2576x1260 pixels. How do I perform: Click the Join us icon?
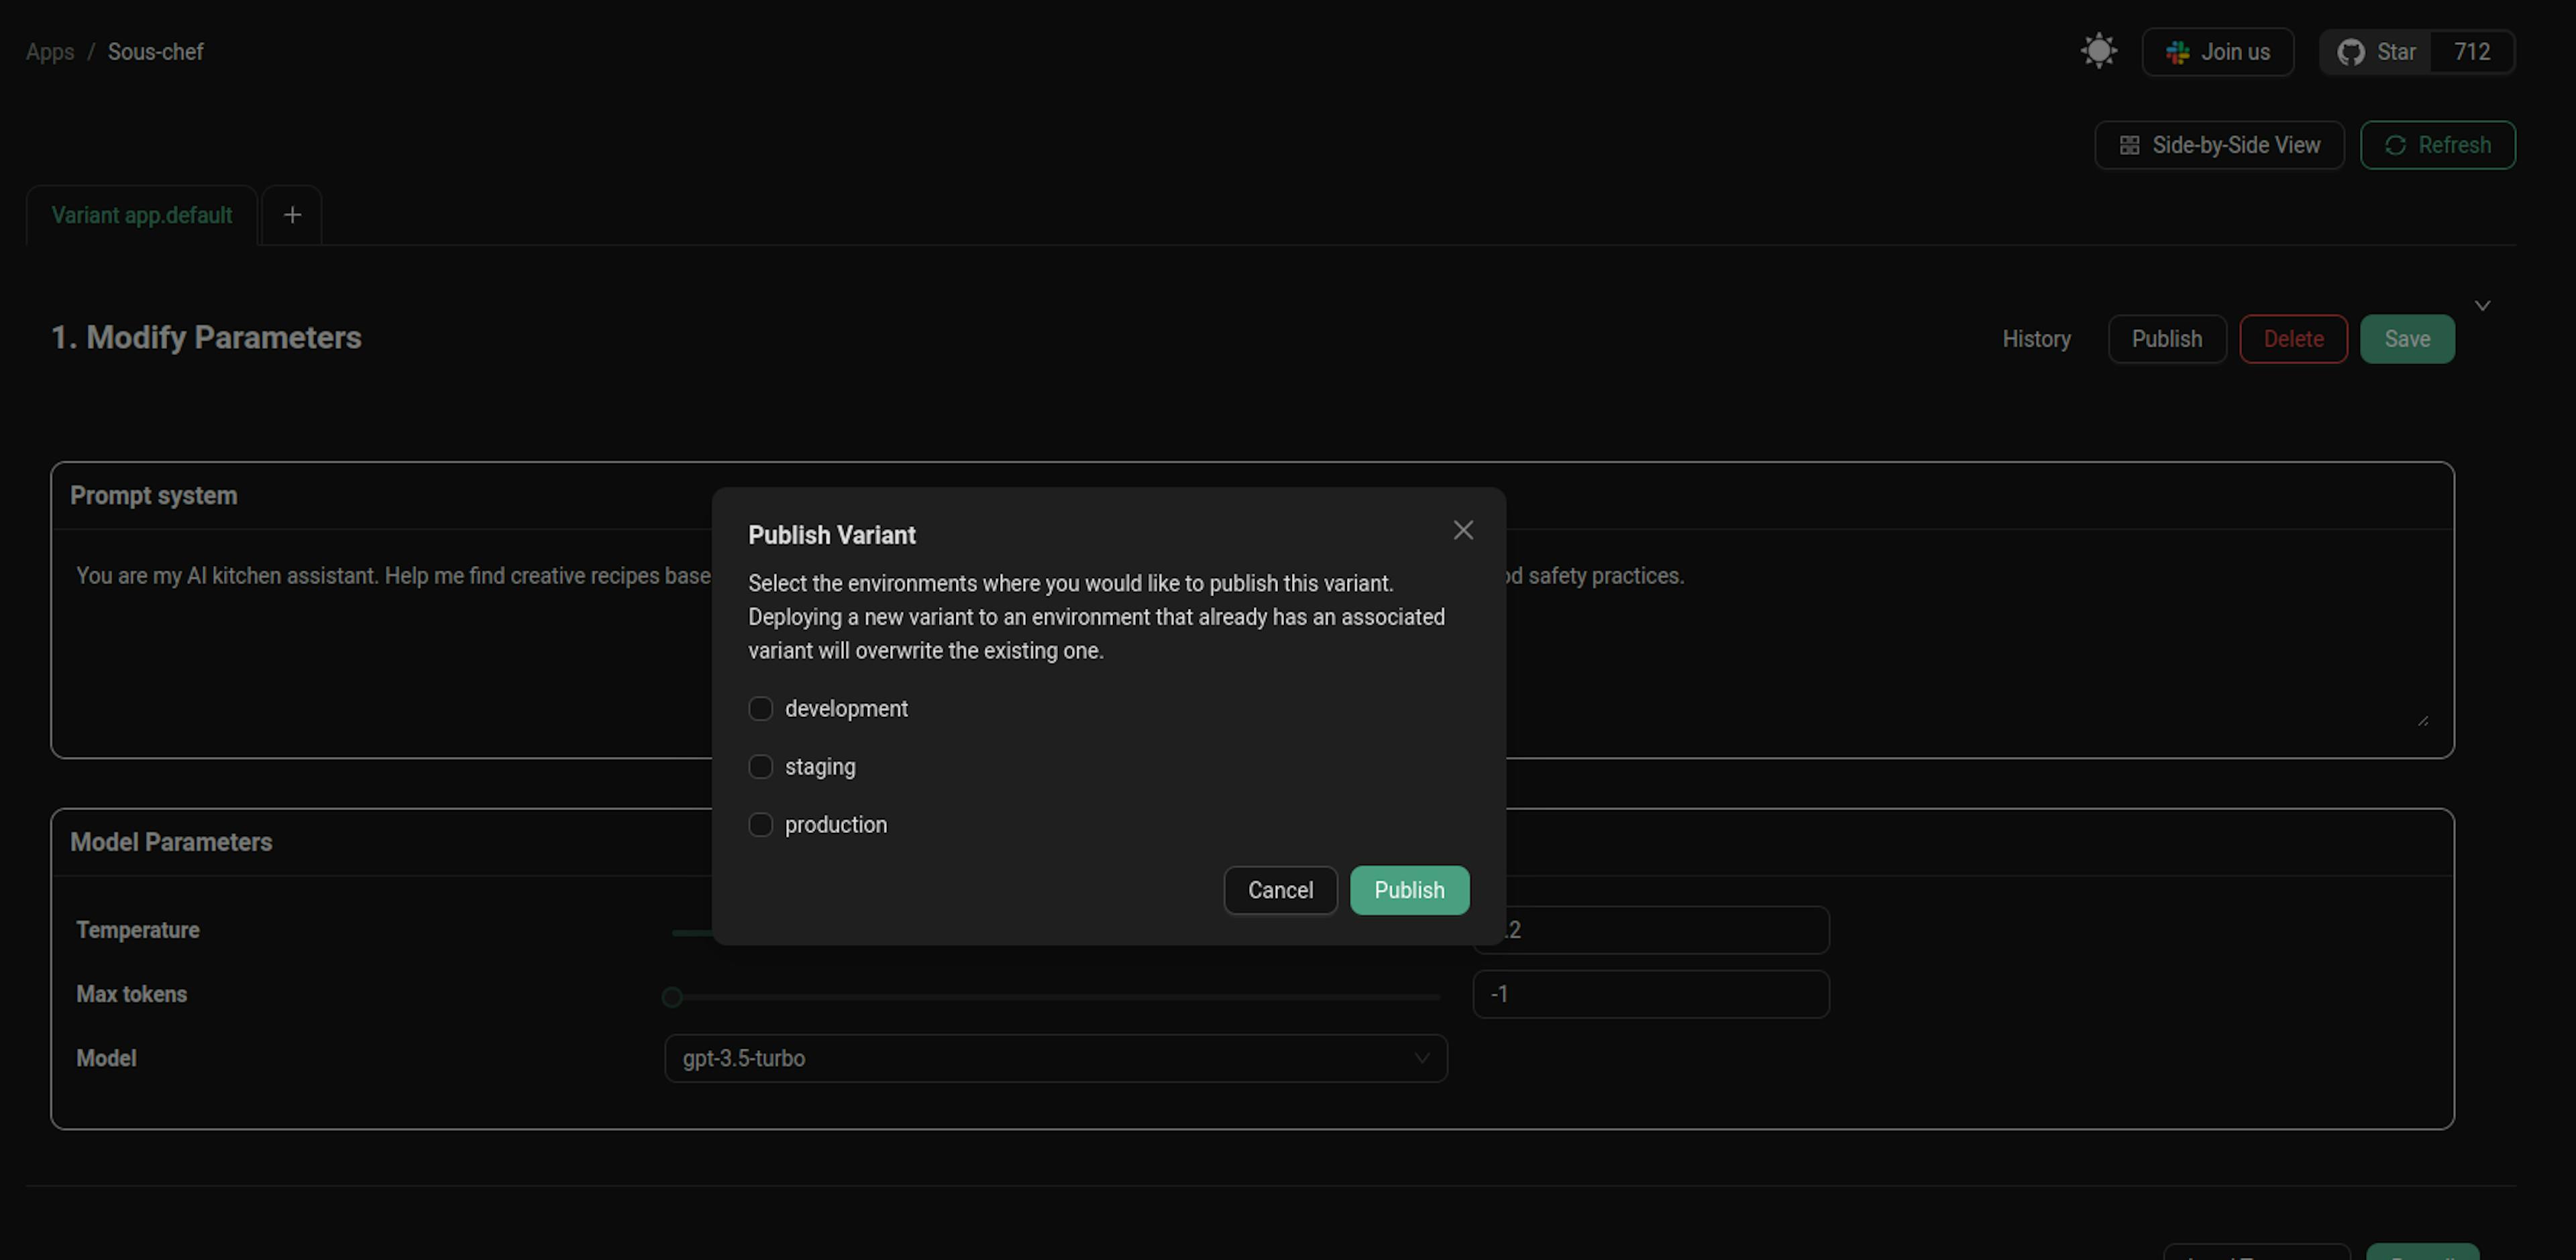[2178, 51]
